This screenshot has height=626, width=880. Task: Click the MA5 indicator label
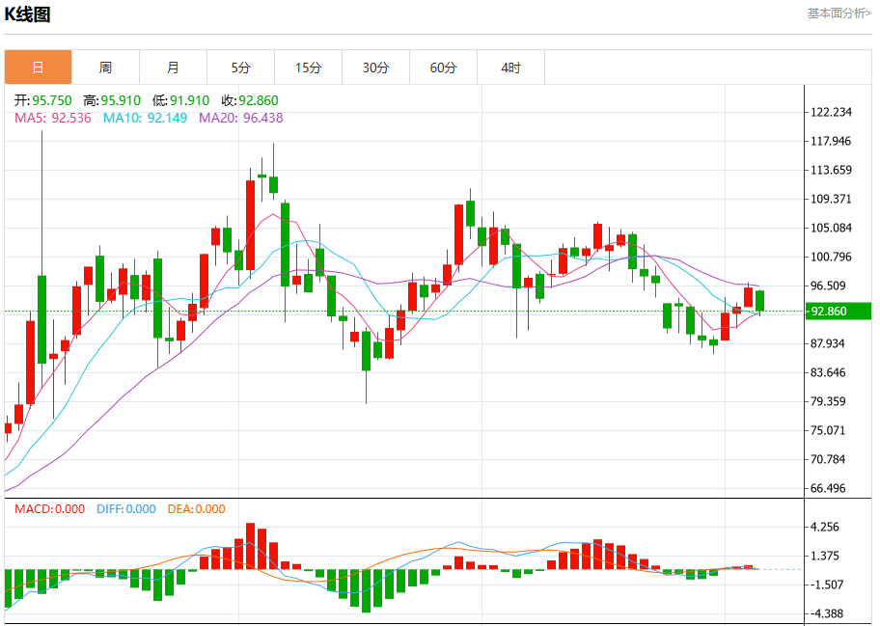pos(53,118)
